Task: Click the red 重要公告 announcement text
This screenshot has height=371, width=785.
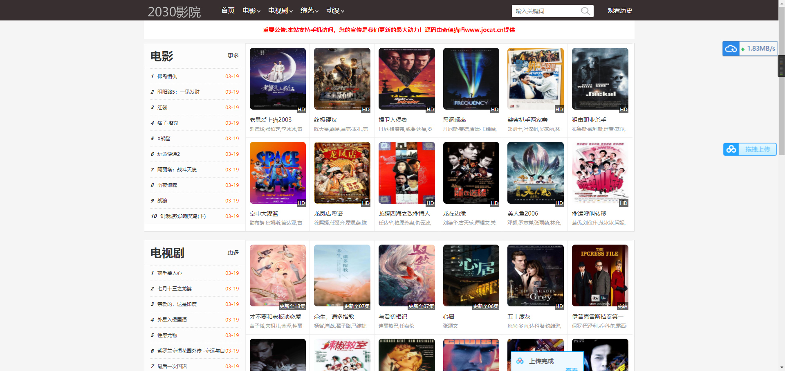Action: tap(389, 30)
